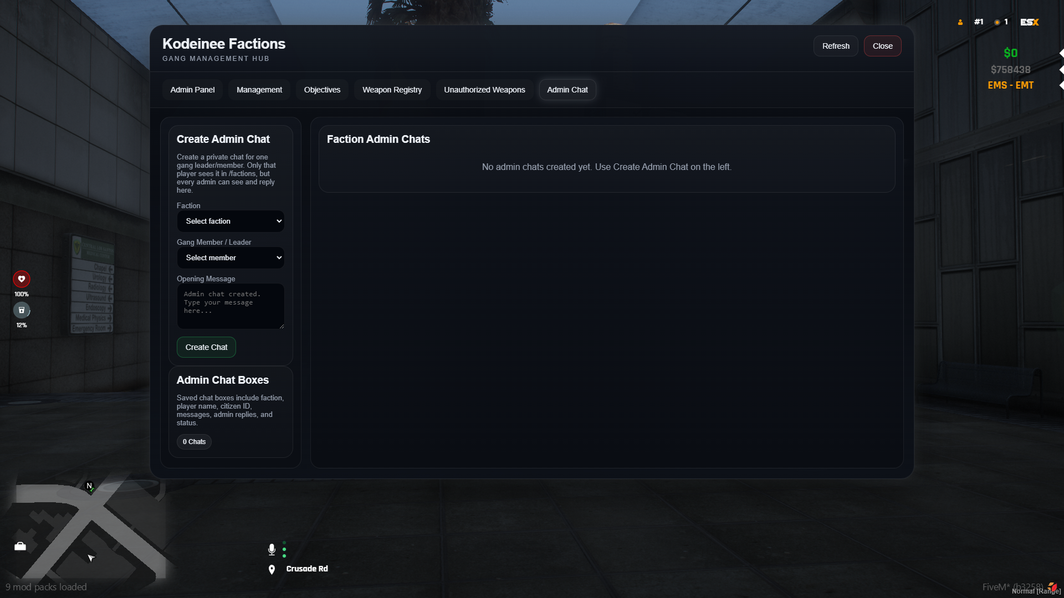Go to the Weapon Registry tab

tap(392, 90)
